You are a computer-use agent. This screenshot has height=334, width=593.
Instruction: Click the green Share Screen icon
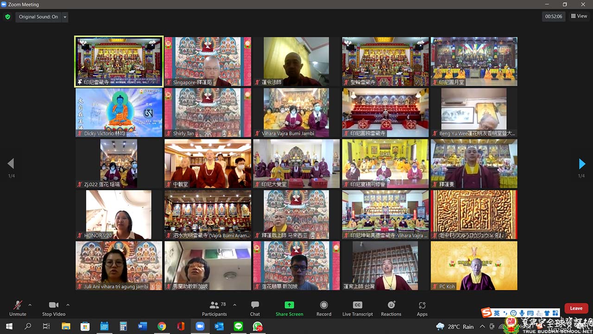[289, 305]
